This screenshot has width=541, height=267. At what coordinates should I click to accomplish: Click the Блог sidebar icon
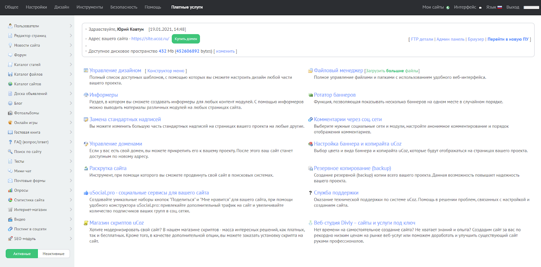[x=10, y=103]
